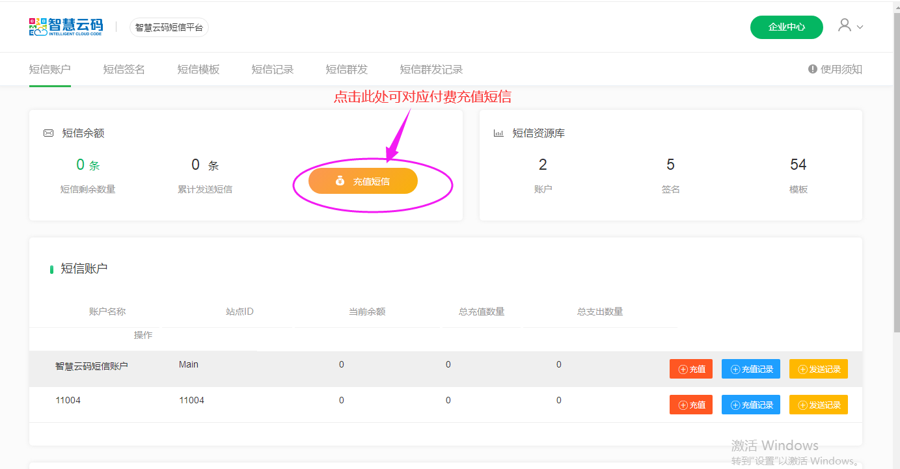
Task: Click the exclamation icon beside 使用须知
Action: 813,69
